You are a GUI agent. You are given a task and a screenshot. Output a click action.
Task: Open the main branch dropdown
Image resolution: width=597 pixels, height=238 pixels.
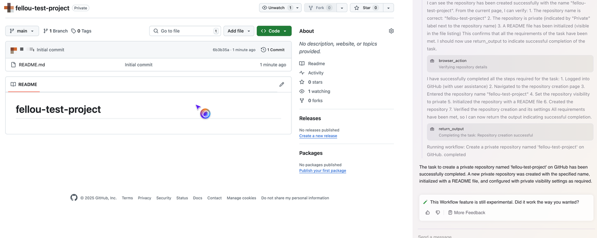22,31
